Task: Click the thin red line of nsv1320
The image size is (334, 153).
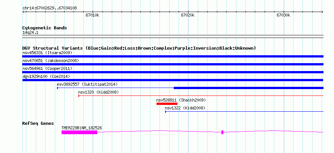Action: (x=201, y=96)
